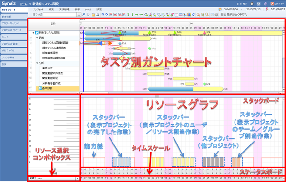Open プロジェクトリソース sidebar tab
This screenshot has height=182, width=286.
[14, 30]
